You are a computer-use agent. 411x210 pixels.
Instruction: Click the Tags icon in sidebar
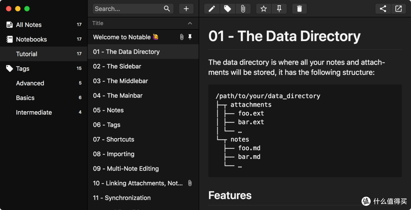[x=10, y=69]
